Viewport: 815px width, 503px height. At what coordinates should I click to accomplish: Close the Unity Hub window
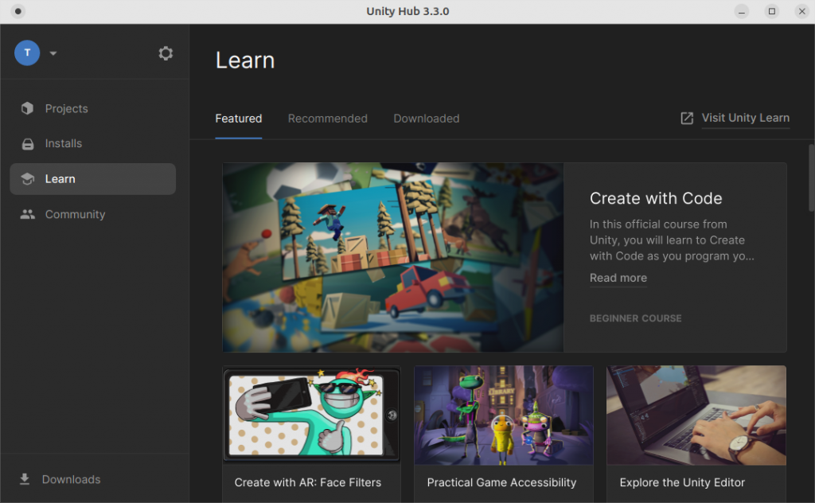802,11
